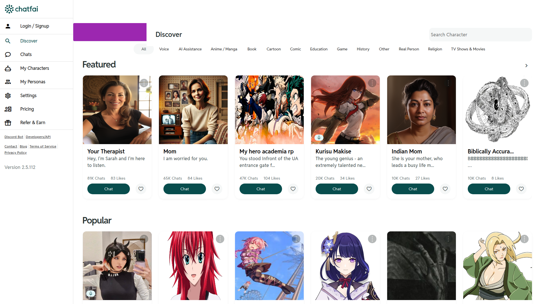Select the Anime / Manga category tab
This screenshot has width=541, height=304.
224,49
